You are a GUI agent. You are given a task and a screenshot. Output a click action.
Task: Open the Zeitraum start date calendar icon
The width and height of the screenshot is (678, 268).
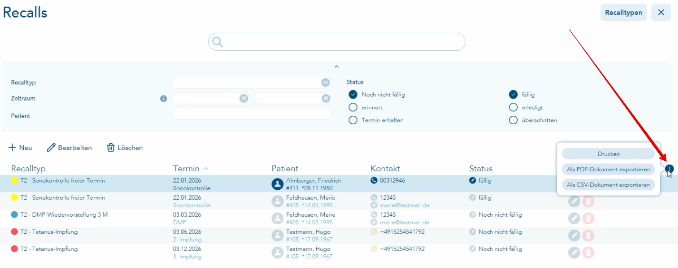point(243,99)
